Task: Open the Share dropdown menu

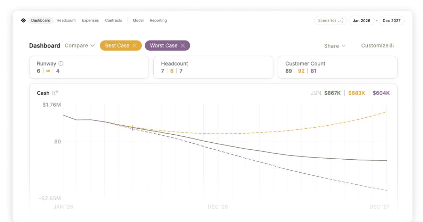Action: coord(335,46)
